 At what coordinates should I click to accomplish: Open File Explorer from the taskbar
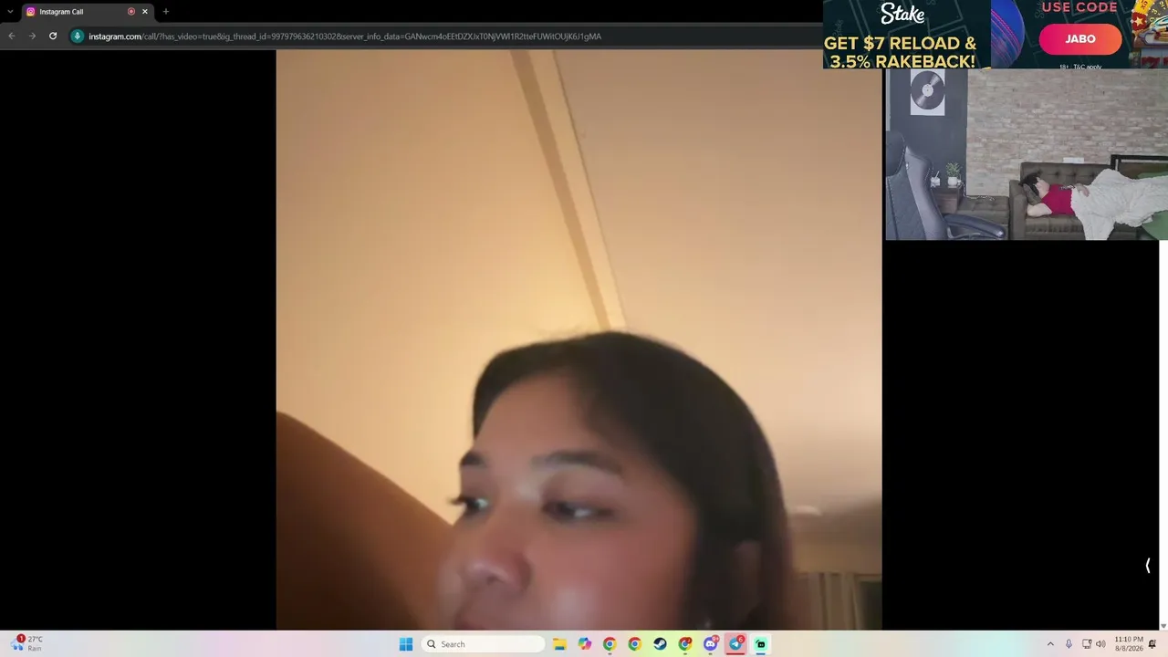[559, 644]
